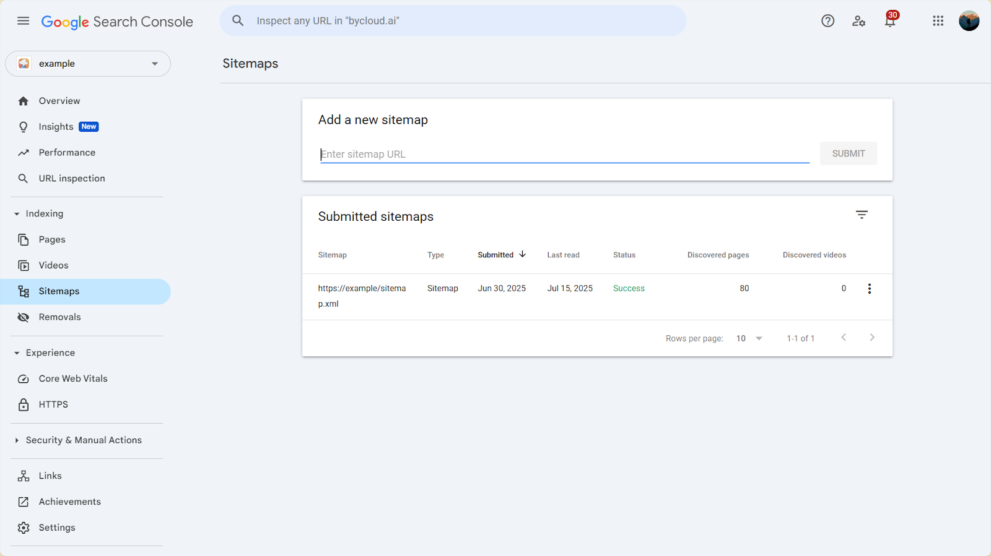
Task: Click the Help question mark icon
Action: [x=827, y=21]
